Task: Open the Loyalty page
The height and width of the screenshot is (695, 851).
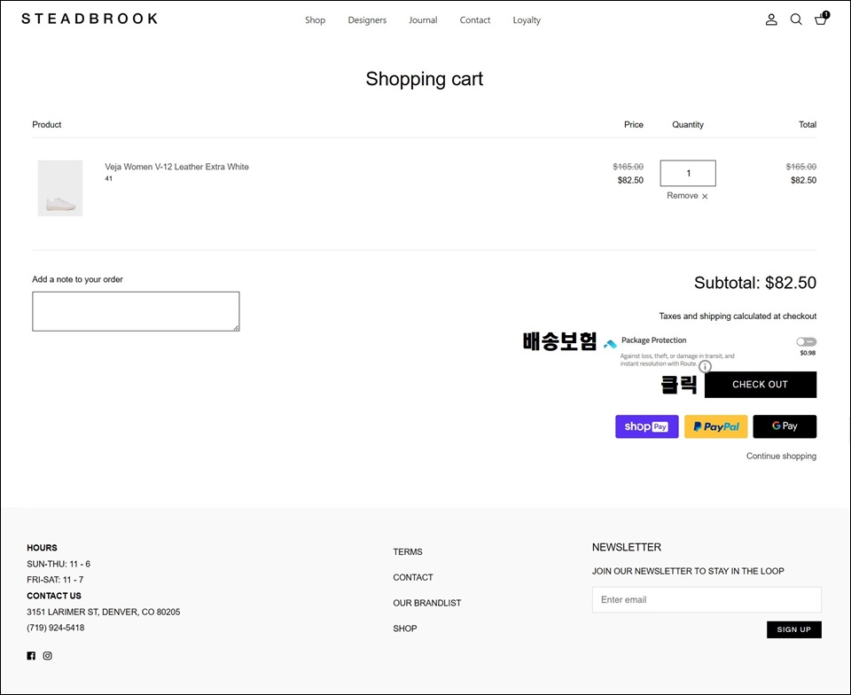Action: click(527, 20)
